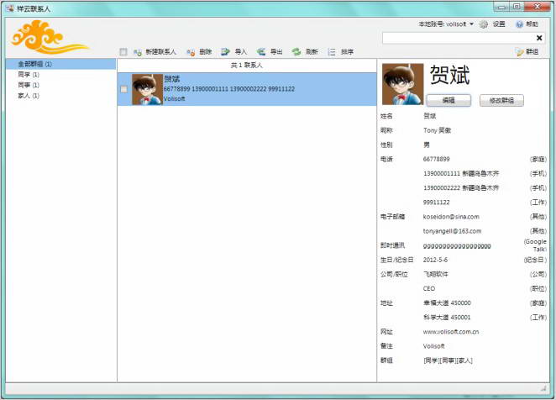Open 设置 (settings) gear icon

click(483, 24)
